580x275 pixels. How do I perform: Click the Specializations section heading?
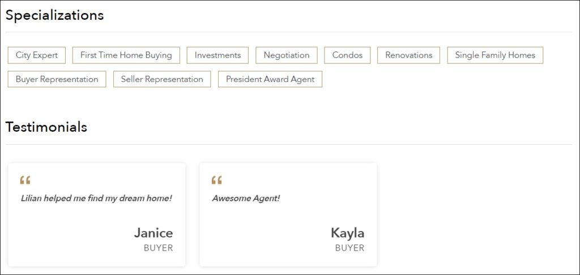(x=54, y=15)
